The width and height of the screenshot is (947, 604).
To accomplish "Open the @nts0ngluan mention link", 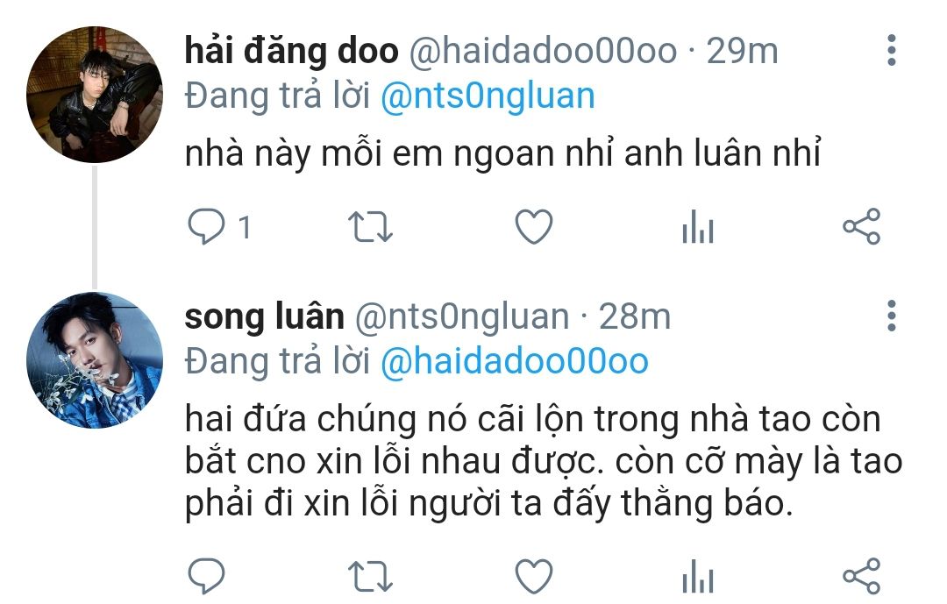I will click(x=488, y=96).
